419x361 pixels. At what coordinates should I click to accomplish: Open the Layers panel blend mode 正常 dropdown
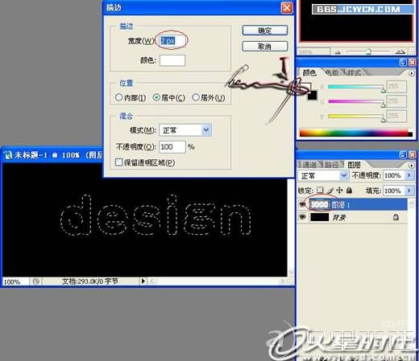(323, 176)
